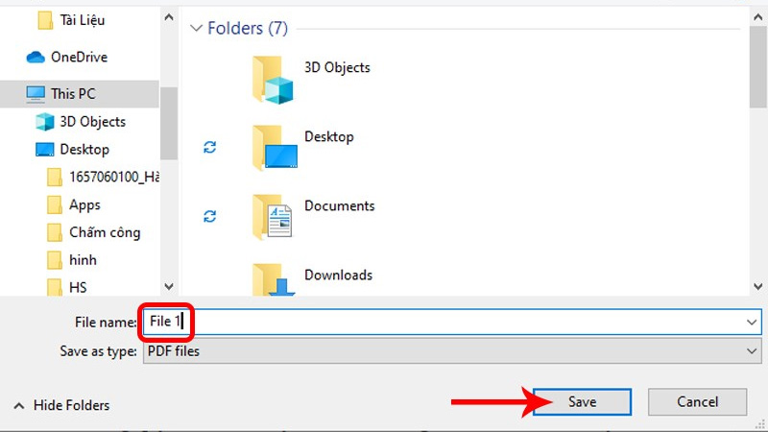Click the Folders (7) group header text
This screenshot has height=432, width=768.
[x=248, y=29]
